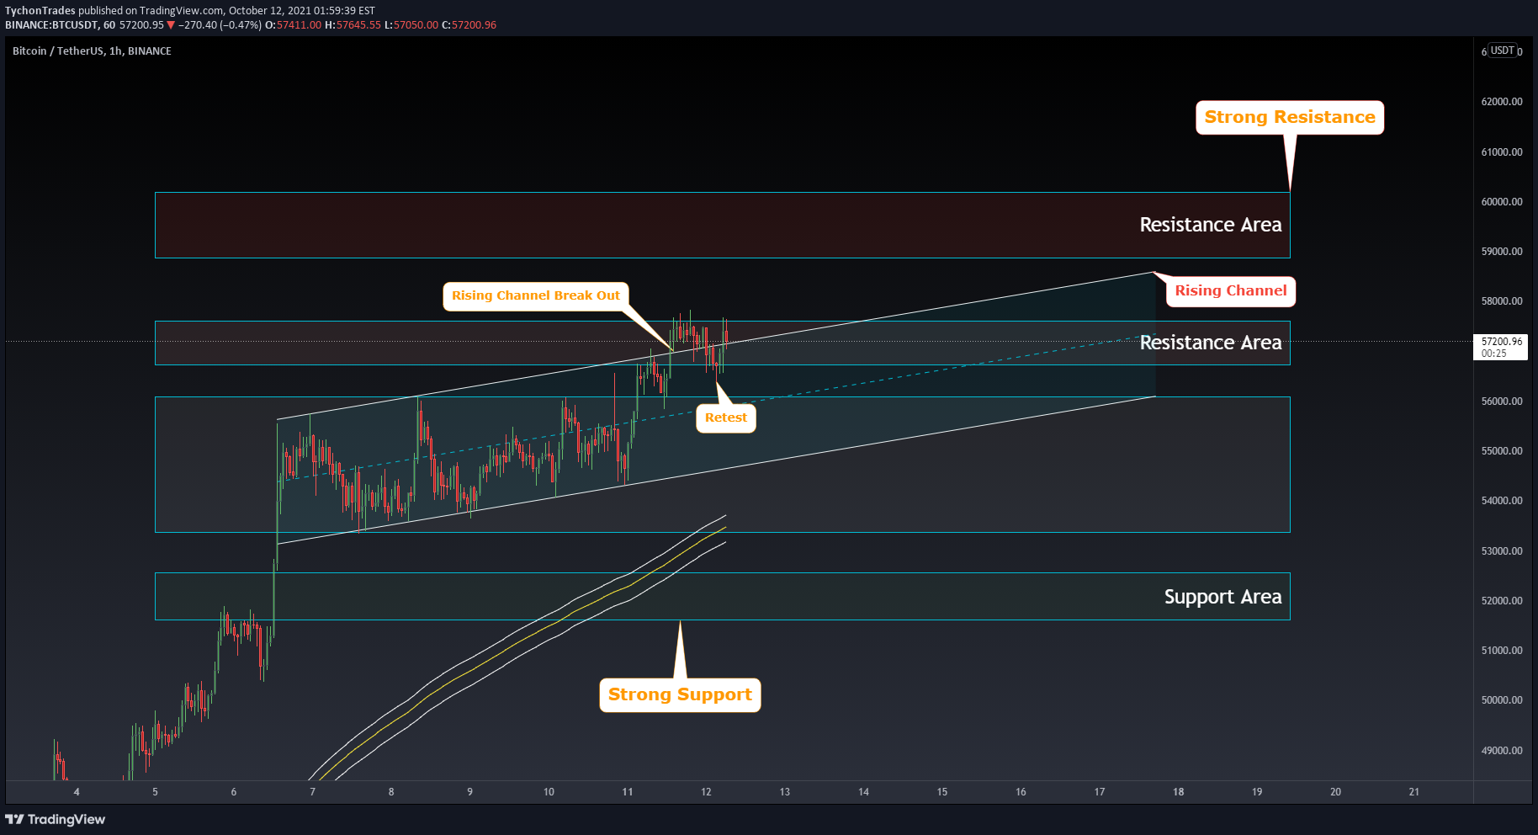Click the Support Area text label
The image size is (1538, 835).
[1222, 597]
